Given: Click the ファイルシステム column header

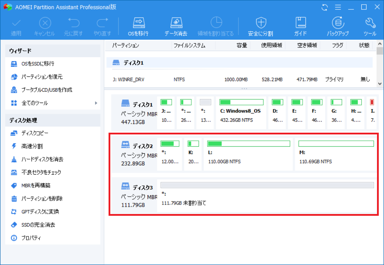Looking at the screenshot, I should [189, 45].
